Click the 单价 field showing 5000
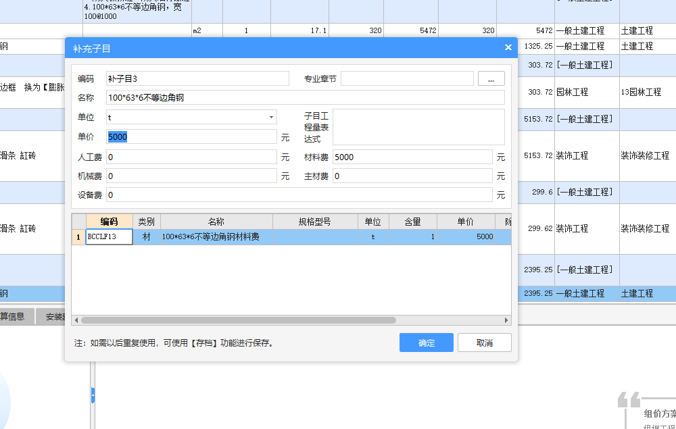 pos(191,136)
